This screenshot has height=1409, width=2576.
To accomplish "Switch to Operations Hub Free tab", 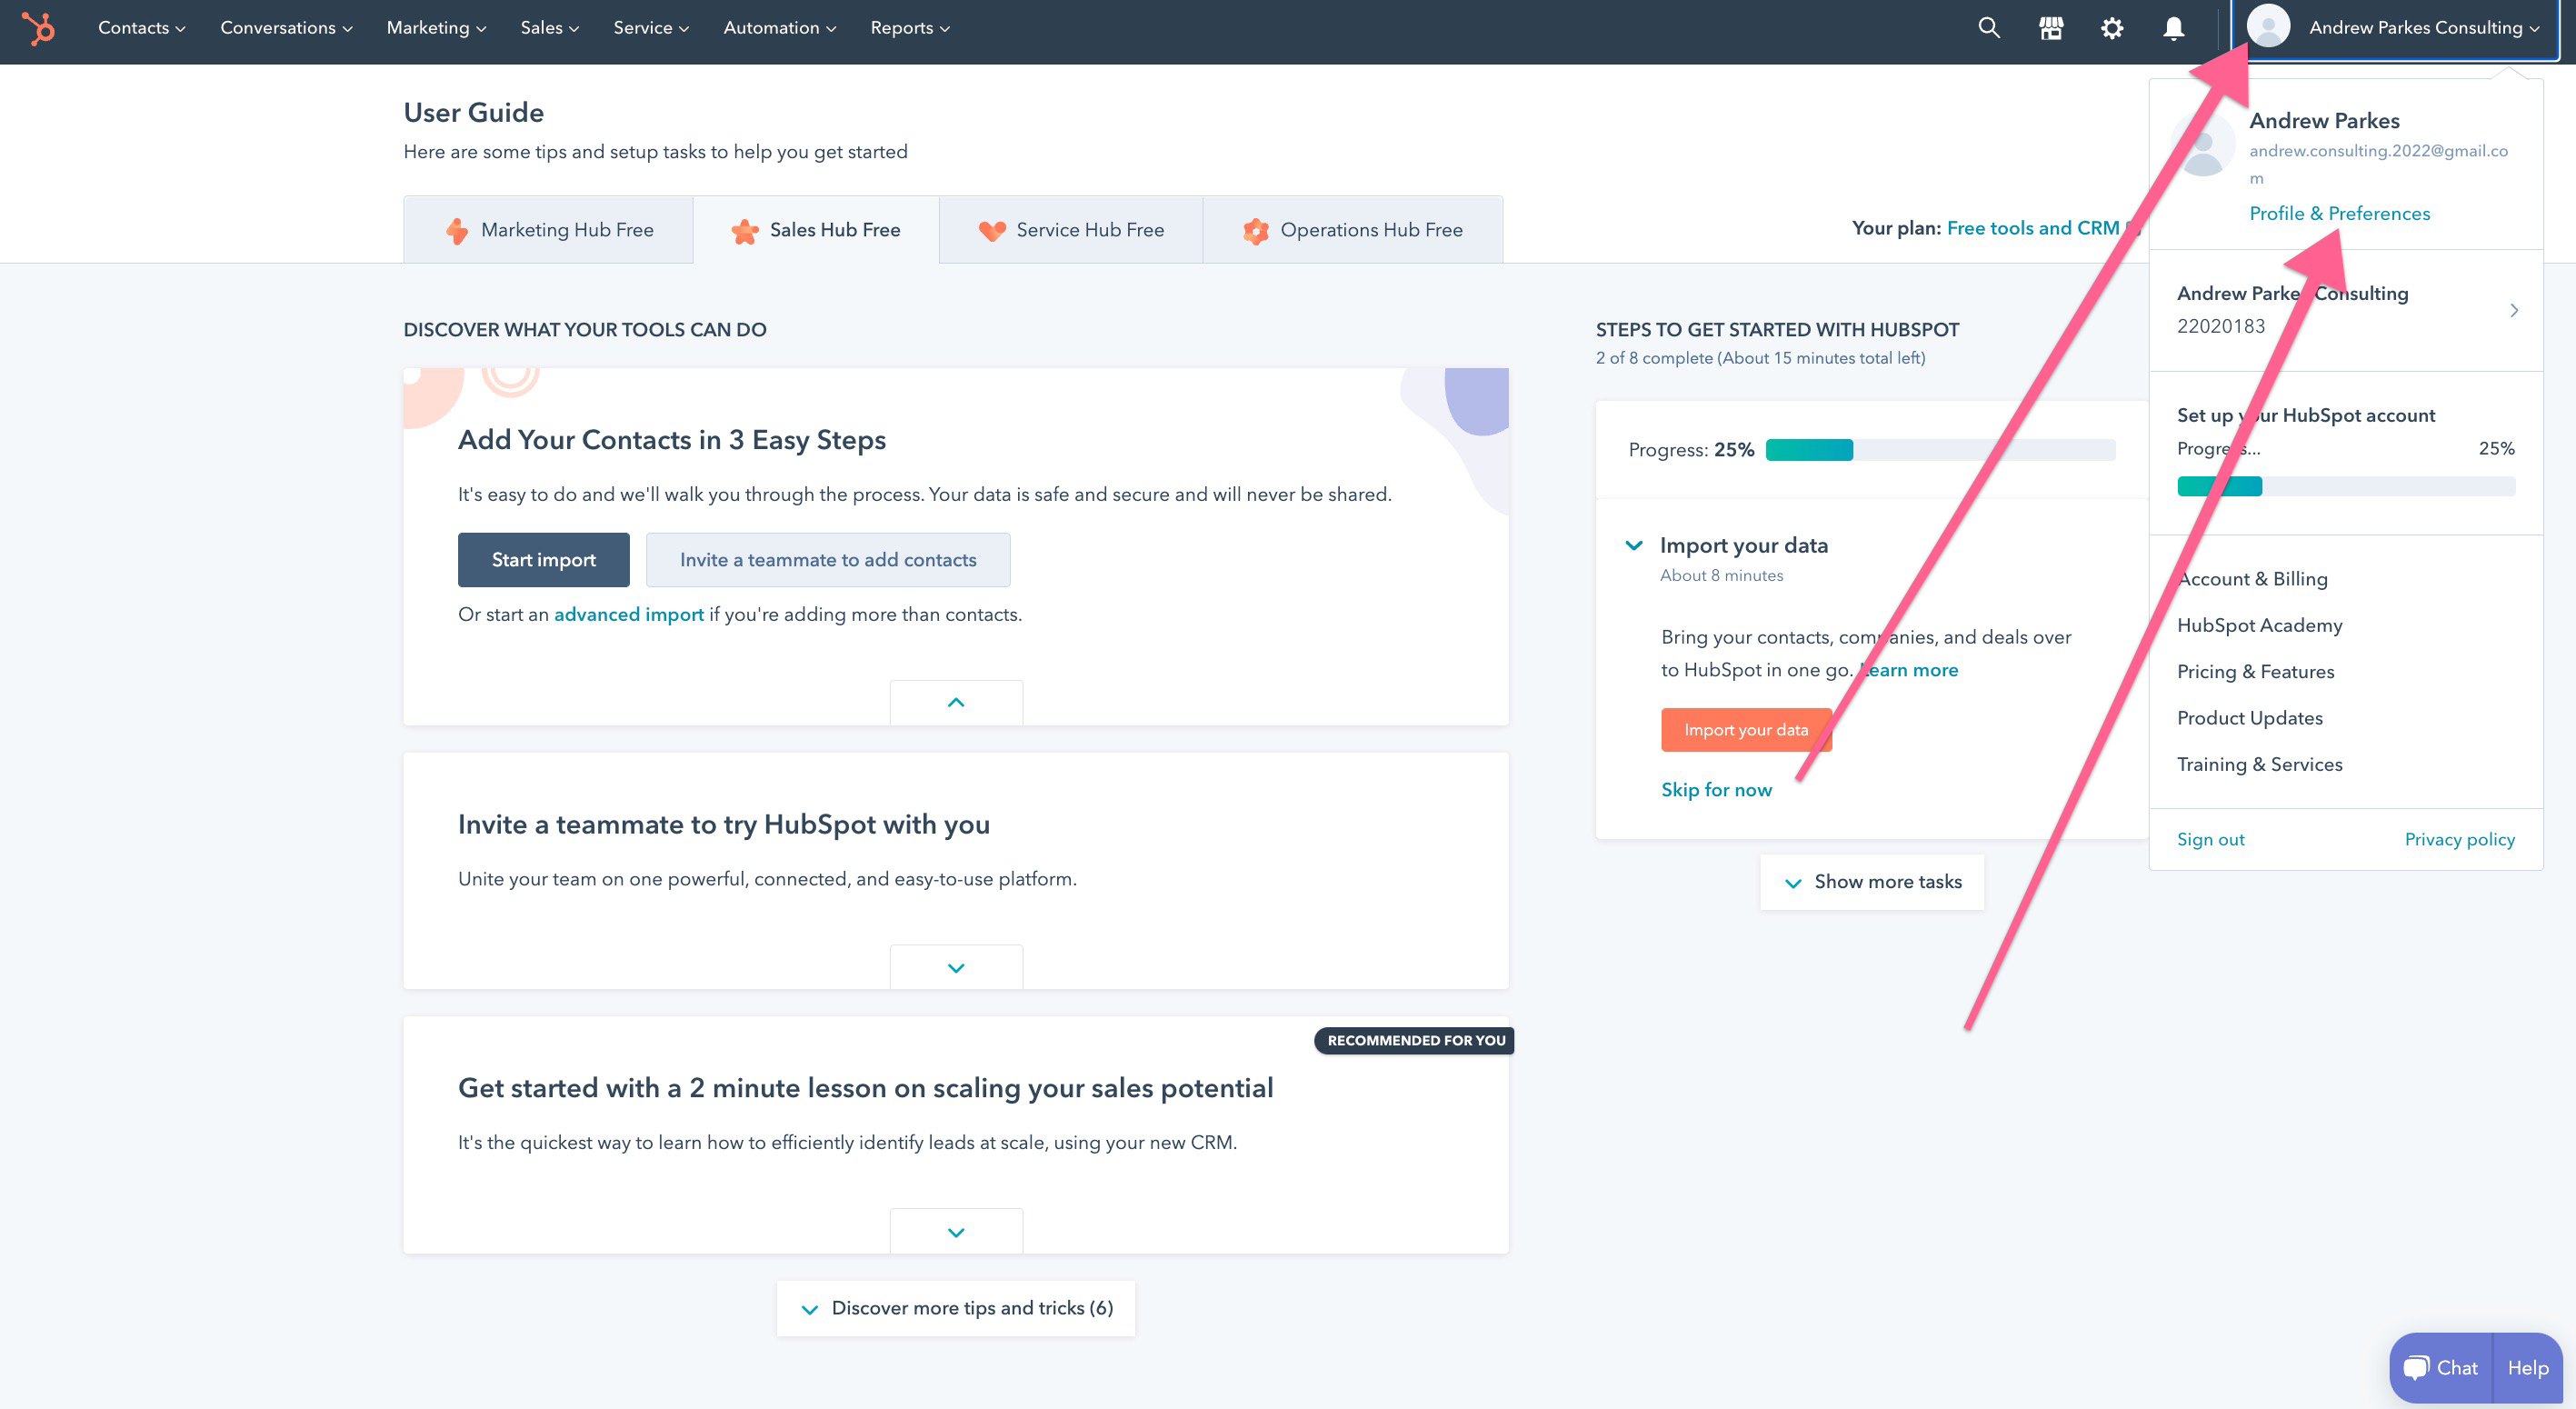I will tap(1353, 230).
